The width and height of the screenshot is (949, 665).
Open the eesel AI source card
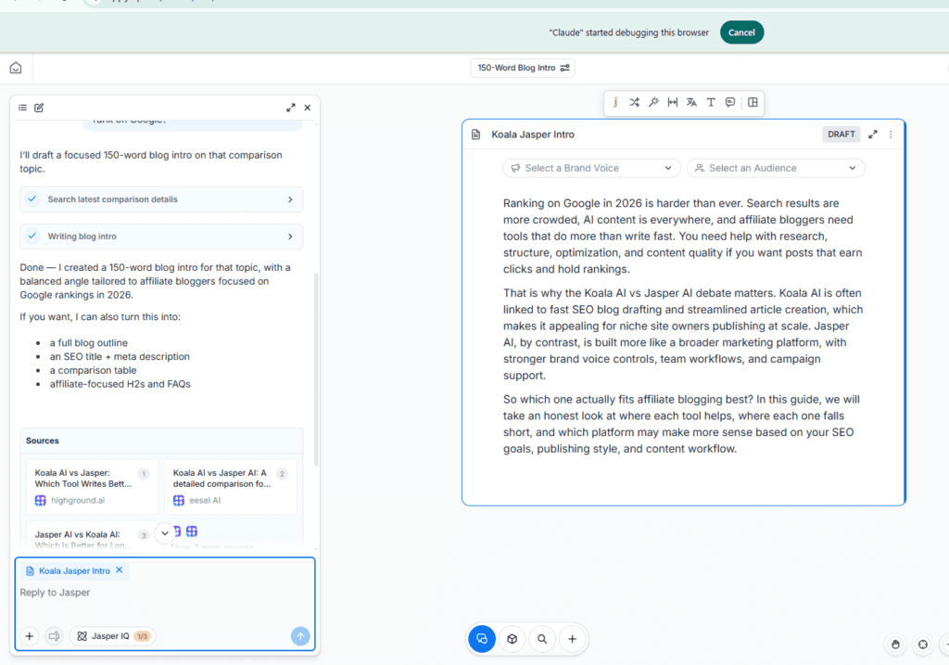(231, 486)
